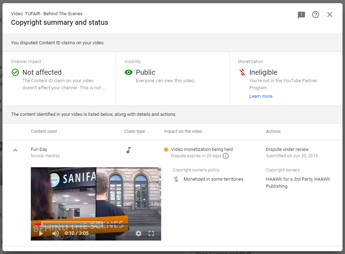345x254 pixels.
Task: Select the 'Nicolai Heidlas' artist text
Action: point(45,156)
